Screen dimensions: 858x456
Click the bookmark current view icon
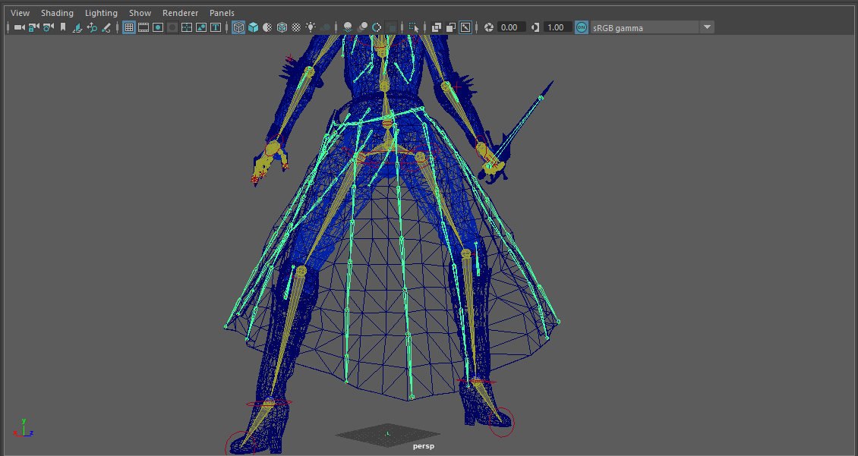click(63, 27)
